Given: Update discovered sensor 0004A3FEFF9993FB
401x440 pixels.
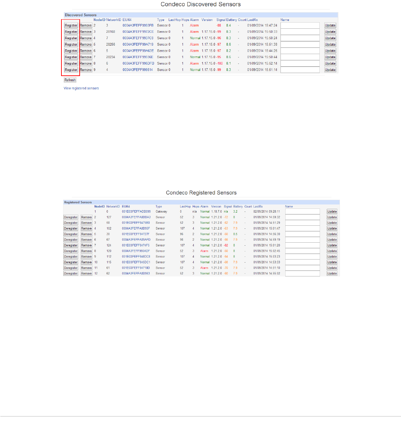Looking at the screenshot, I should coord(330,25).
